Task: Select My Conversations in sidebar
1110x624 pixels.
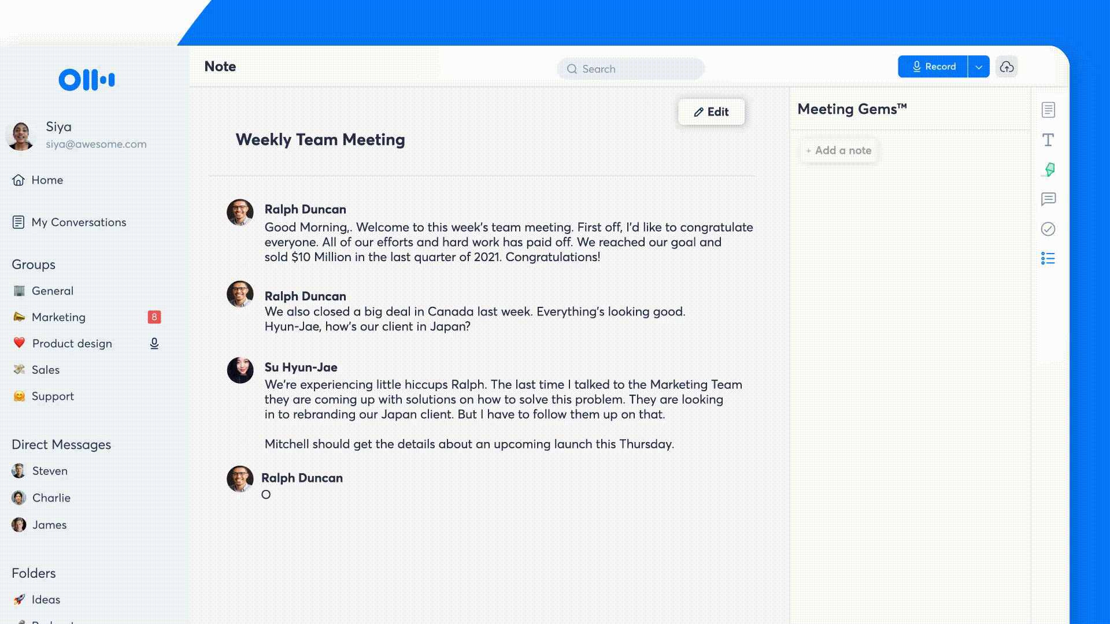Action: click(x=79, y=222)
